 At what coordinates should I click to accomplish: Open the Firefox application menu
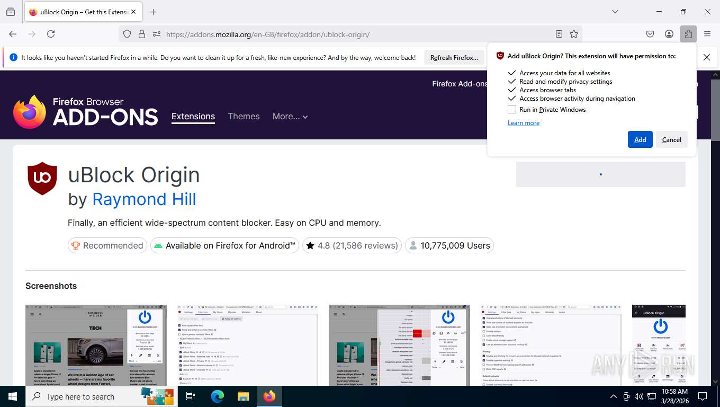coord(707,34)
